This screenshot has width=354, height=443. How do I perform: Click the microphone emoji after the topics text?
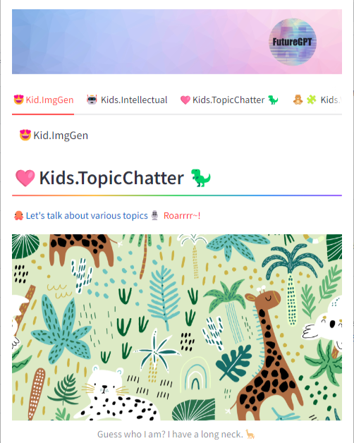pyautogui.click(x=154, y=215)
